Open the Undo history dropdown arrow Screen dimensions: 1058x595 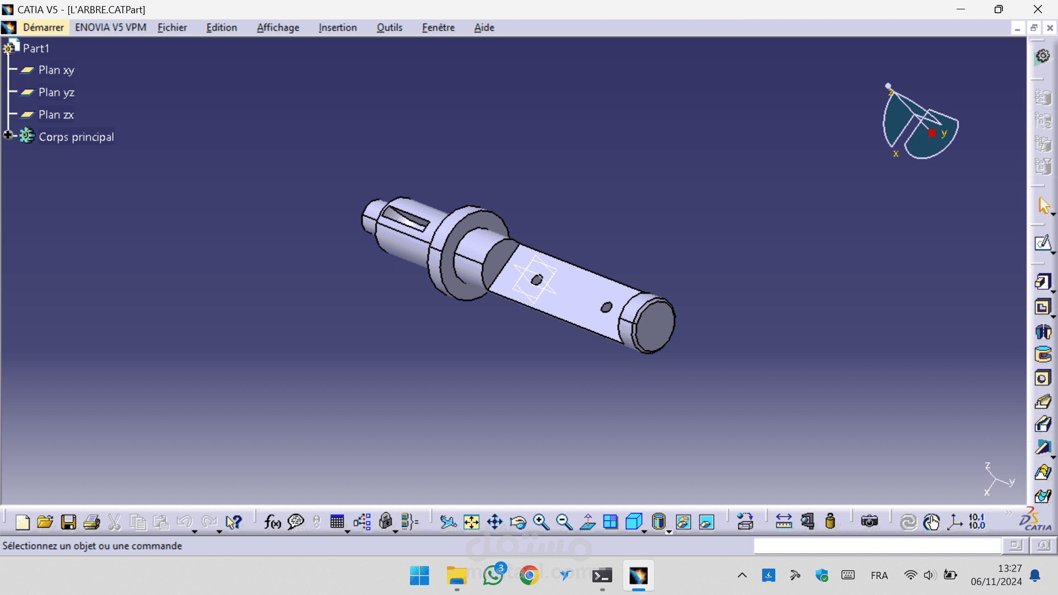pyautogui.click(x=195, y=532)
